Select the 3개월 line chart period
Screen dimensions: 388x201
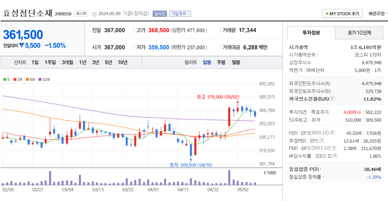(67, 62)
